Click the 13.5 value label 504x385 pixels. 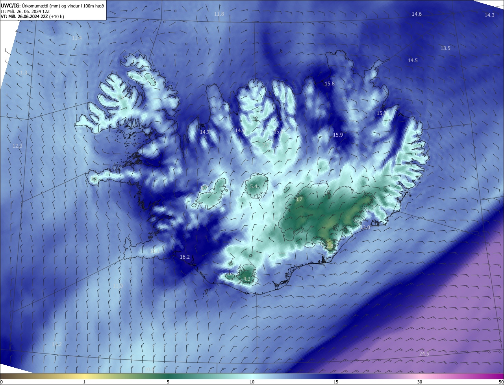445,48
